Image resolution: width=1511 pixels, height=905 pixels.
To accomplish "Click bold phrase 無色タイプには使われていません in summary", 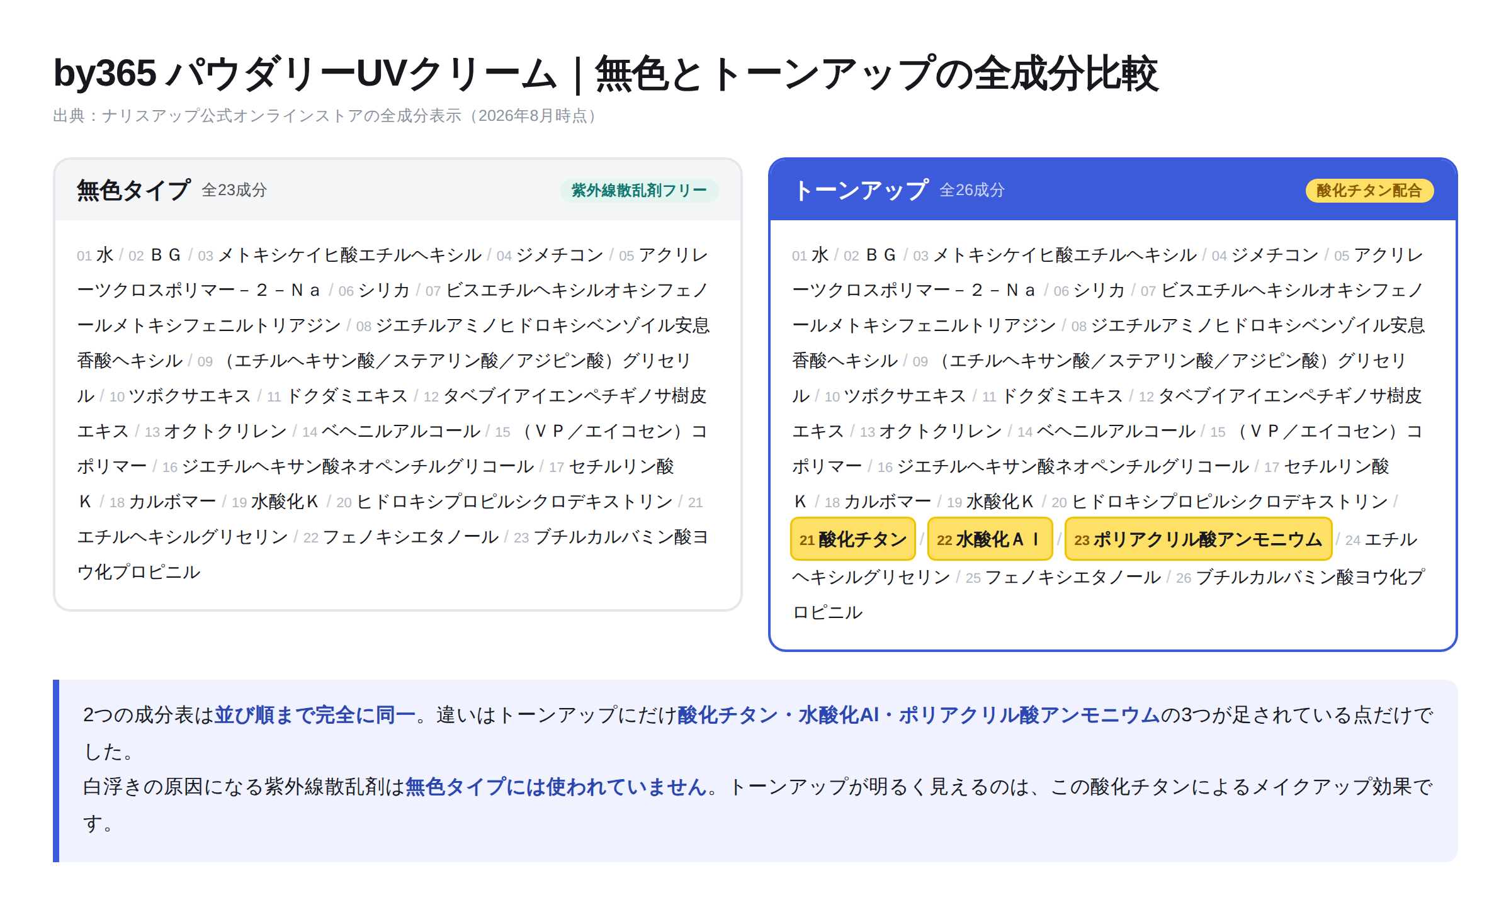I will (x=556, y=787).
